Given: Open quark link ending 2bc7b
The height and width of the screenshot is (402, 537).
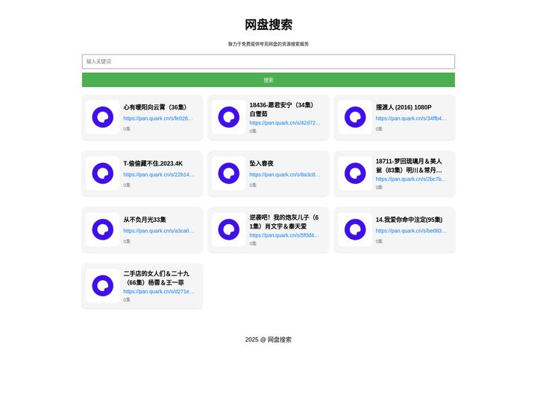Looking at the screenshot, I should coord(411,179).
